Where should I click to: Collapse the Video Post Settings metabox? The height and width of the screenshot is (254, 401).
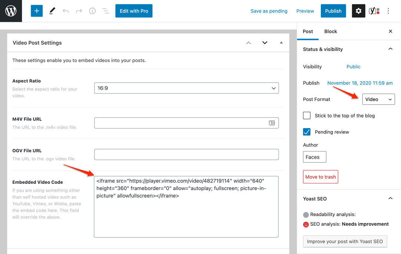(x=281, y=42)
